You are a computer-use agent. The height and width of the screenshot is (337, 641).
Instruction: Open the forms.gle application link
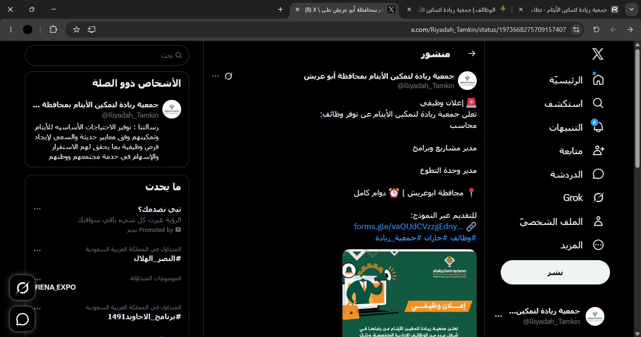click(x=409, y=226)
